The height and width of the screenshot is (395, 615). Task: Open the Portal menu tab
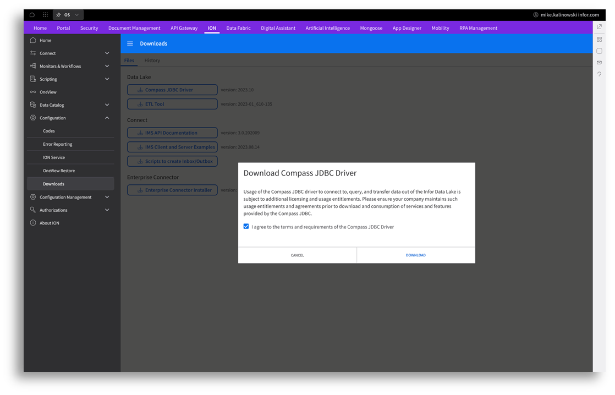(x=63, y=28)
